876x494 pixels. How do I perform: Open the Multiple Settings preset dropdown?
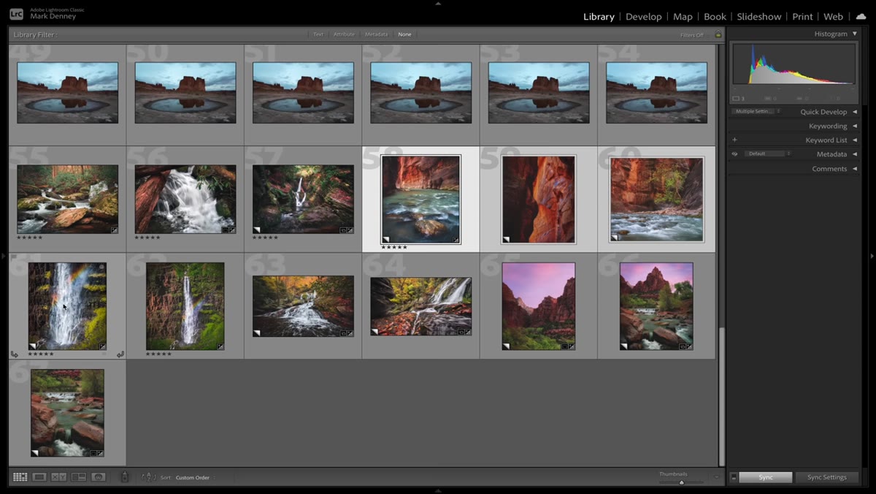pos(757,111)
